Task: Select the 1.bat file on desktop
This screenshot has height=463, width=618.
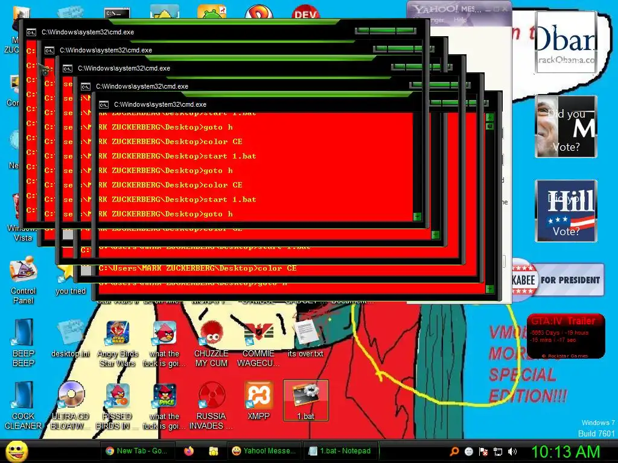Action: [306, 400]
